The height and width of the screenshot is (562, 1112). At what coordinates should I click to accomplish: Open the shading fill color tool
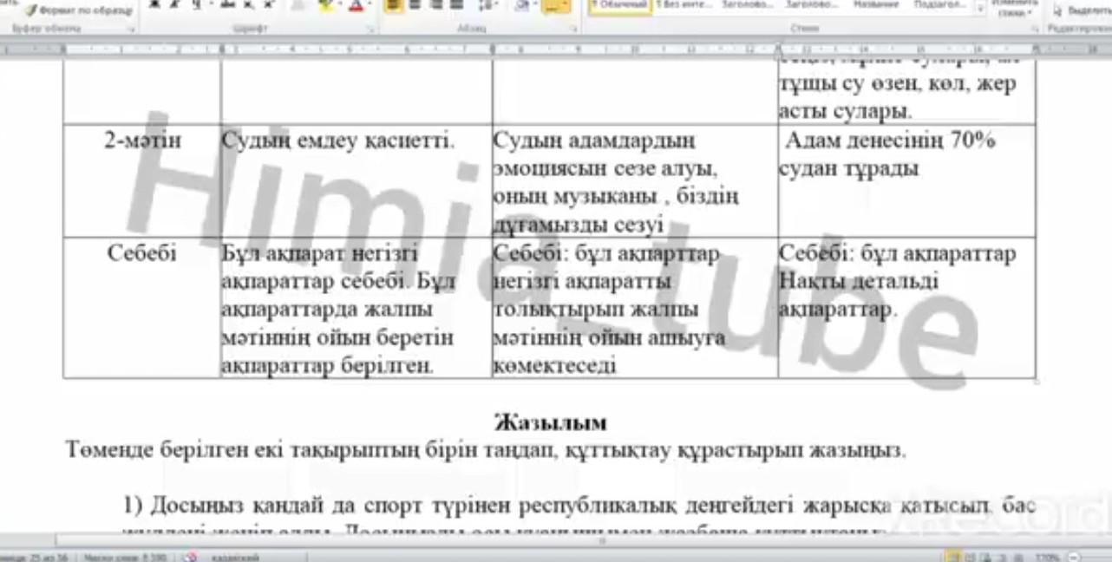(x=522, y=5)
